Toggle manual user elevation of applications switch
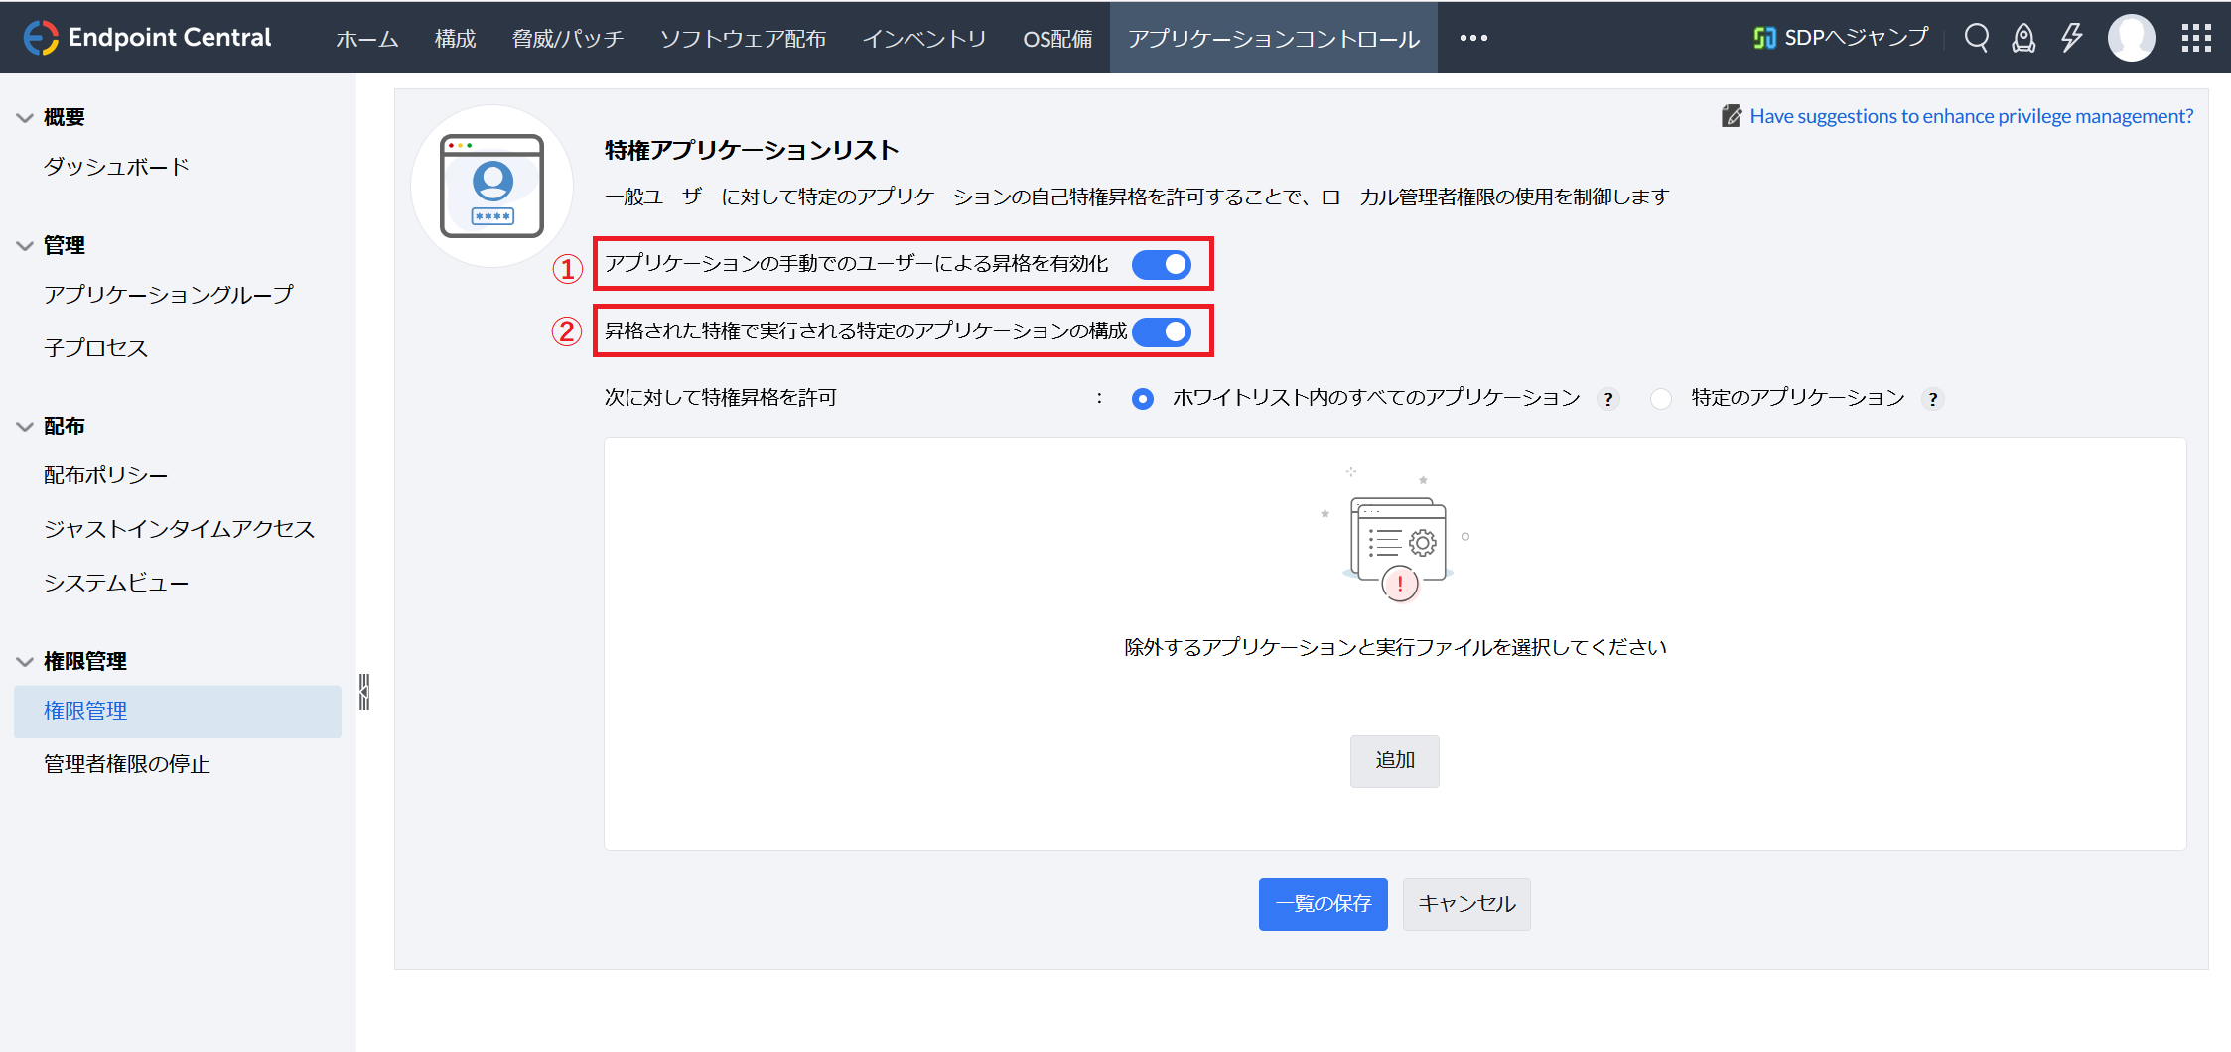Viewport: 2231px width, 1052px height. tap(1162, 264)
